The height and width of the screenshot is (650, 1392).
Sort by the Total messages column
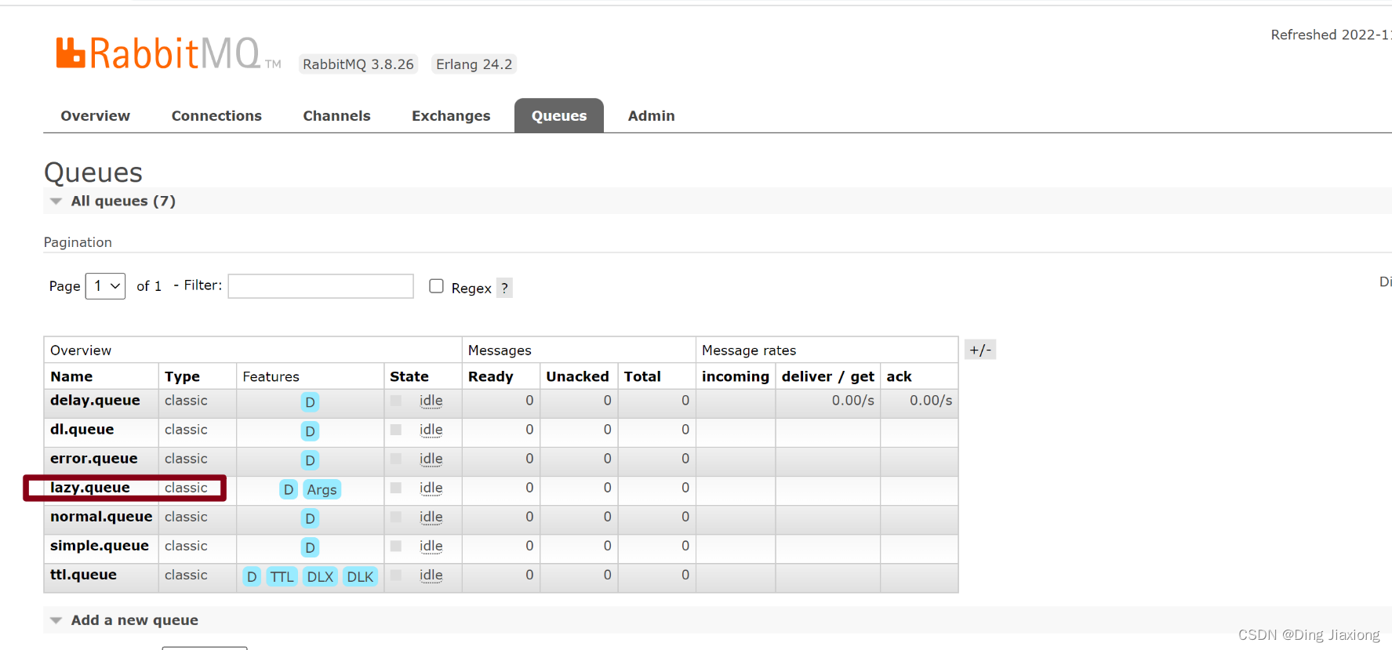(642, 376)
